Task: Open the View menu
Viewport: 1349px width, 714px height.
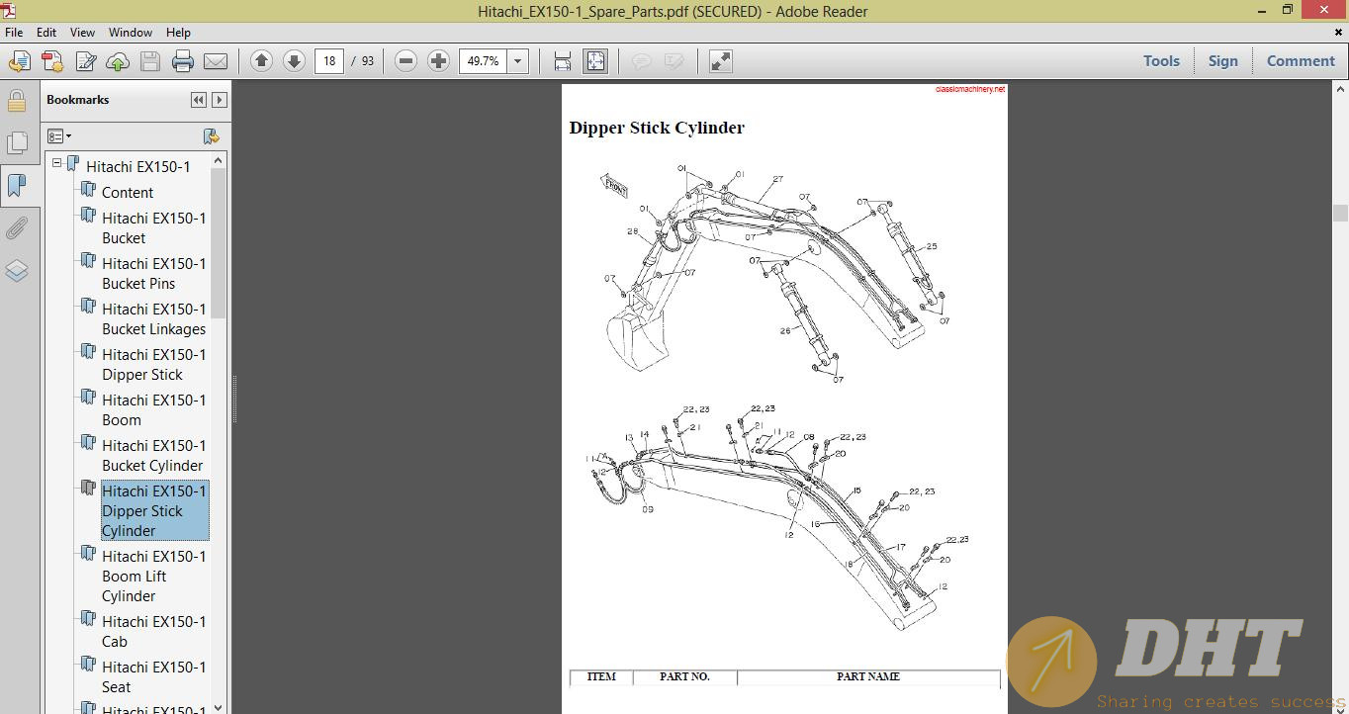Action: tap(83, 33)
